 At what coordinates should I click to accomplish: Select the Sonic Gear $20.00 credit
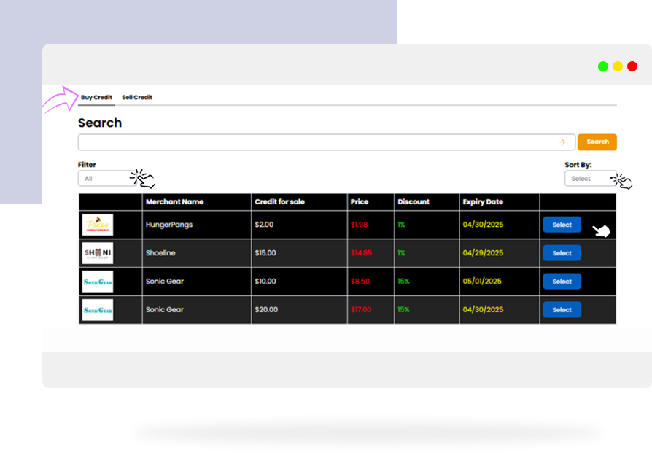point(562,310)
